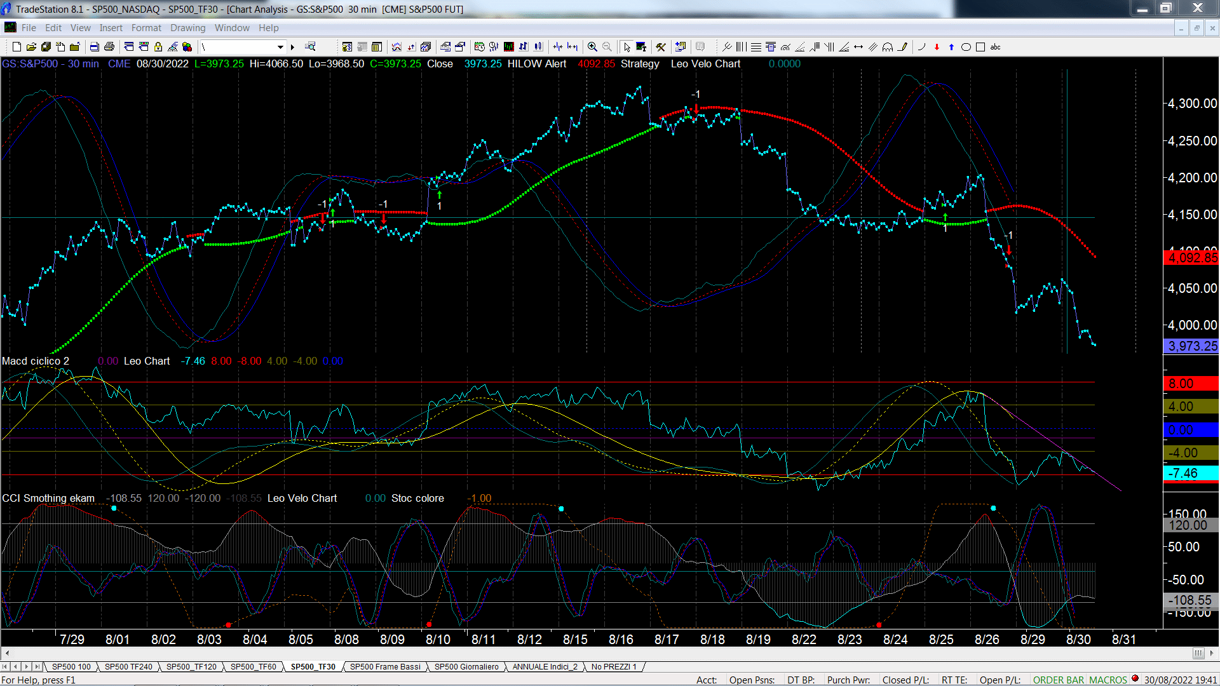Select the arrow pointer tool

point(627,47)
